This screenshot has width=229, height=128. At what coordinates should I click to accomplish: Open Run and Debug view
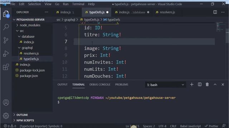(6, 54)
